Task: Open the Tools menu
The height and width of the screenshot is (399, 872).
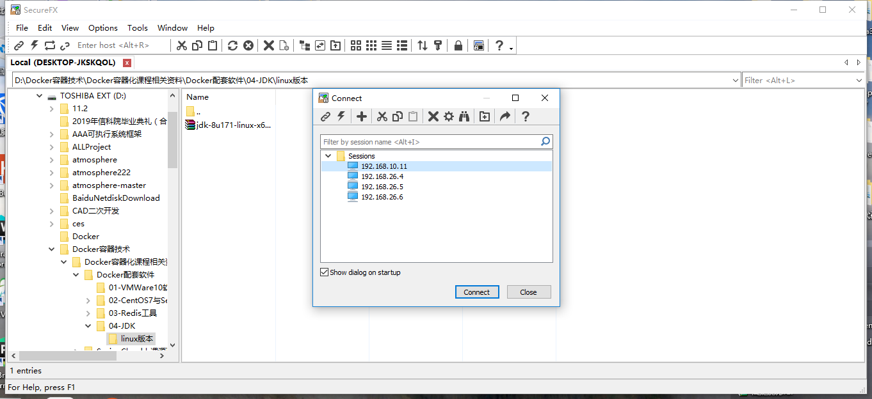Action: point(138,28)
